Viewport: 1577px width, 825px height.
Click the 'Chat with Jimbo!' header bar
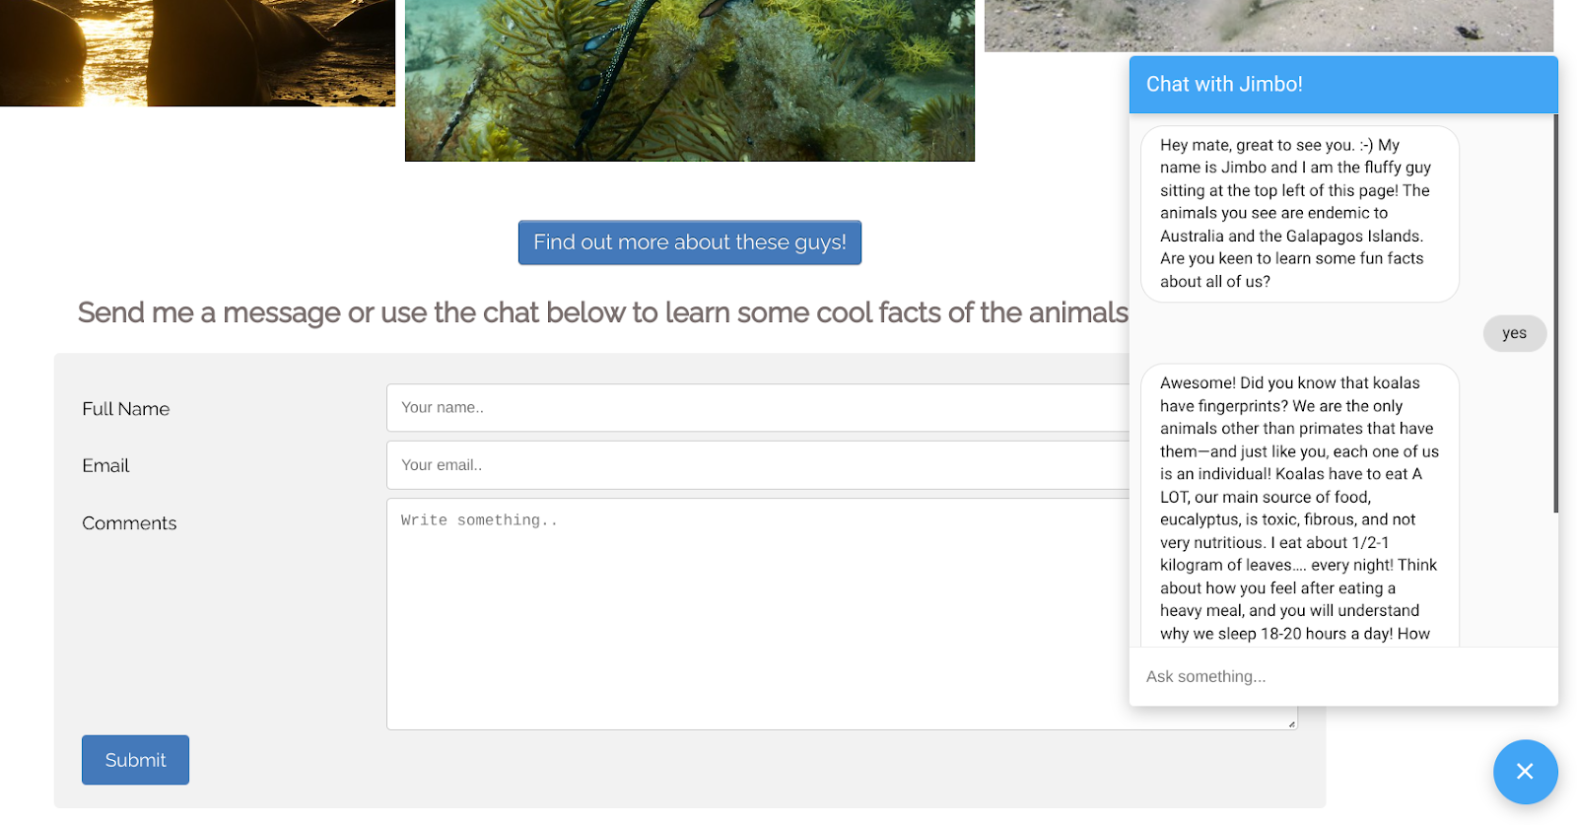click(x=1342, y=85)
